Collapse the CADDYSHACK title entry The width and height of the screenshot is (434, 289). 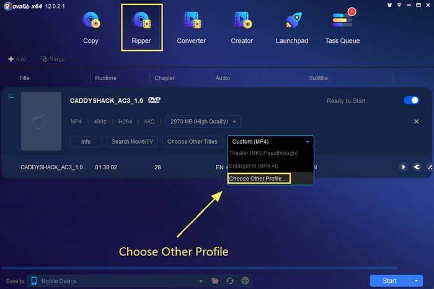[x=11, y=97]
